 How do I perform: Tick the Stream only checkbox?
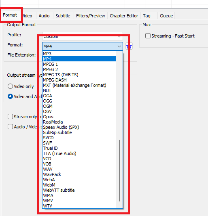[10, 117]
